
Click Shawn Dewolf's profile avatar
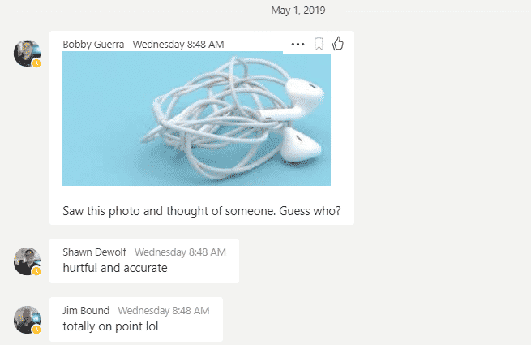point(27,261)
